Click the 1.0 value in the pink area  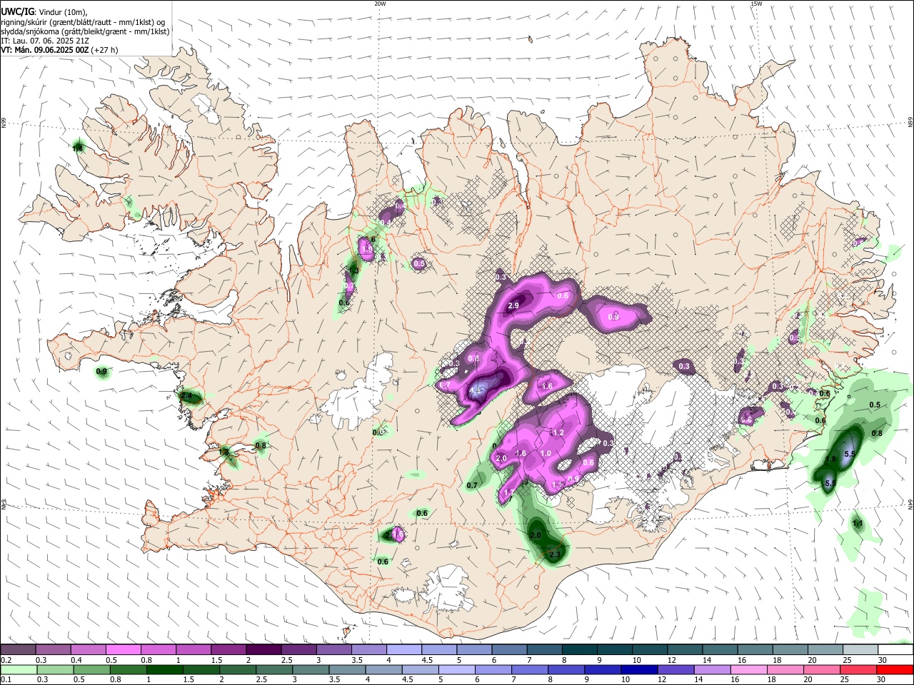(x=546, y=453)
